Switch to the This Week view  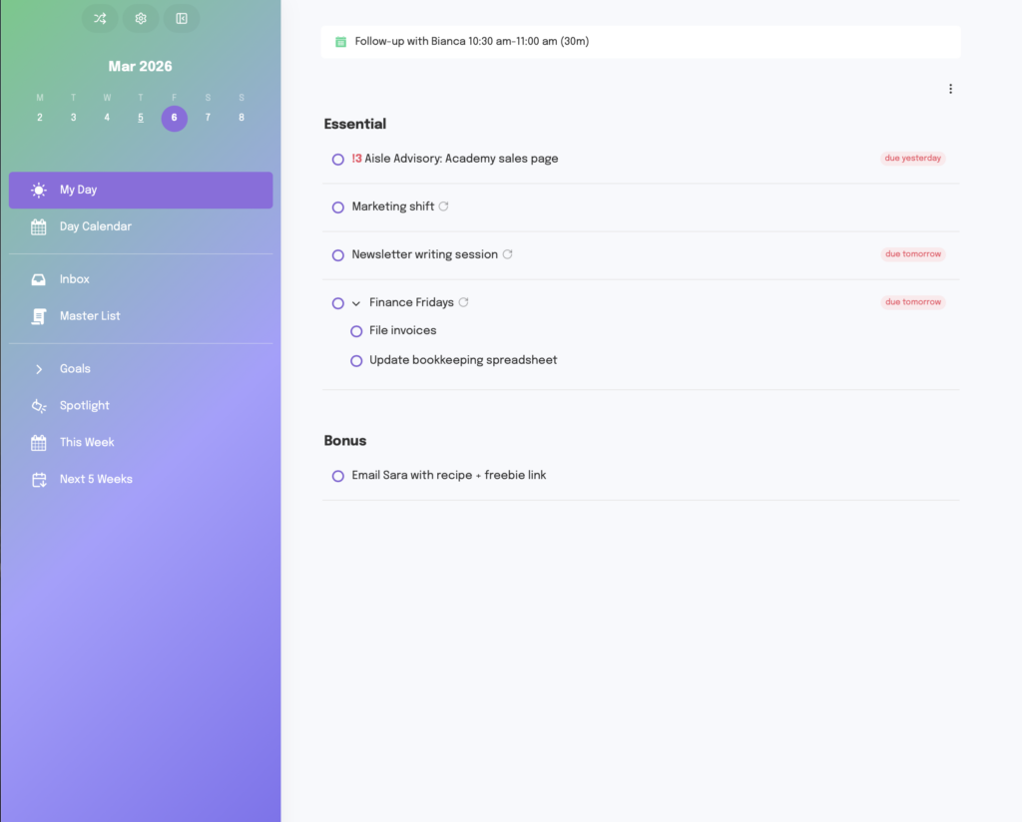(38, 442)
